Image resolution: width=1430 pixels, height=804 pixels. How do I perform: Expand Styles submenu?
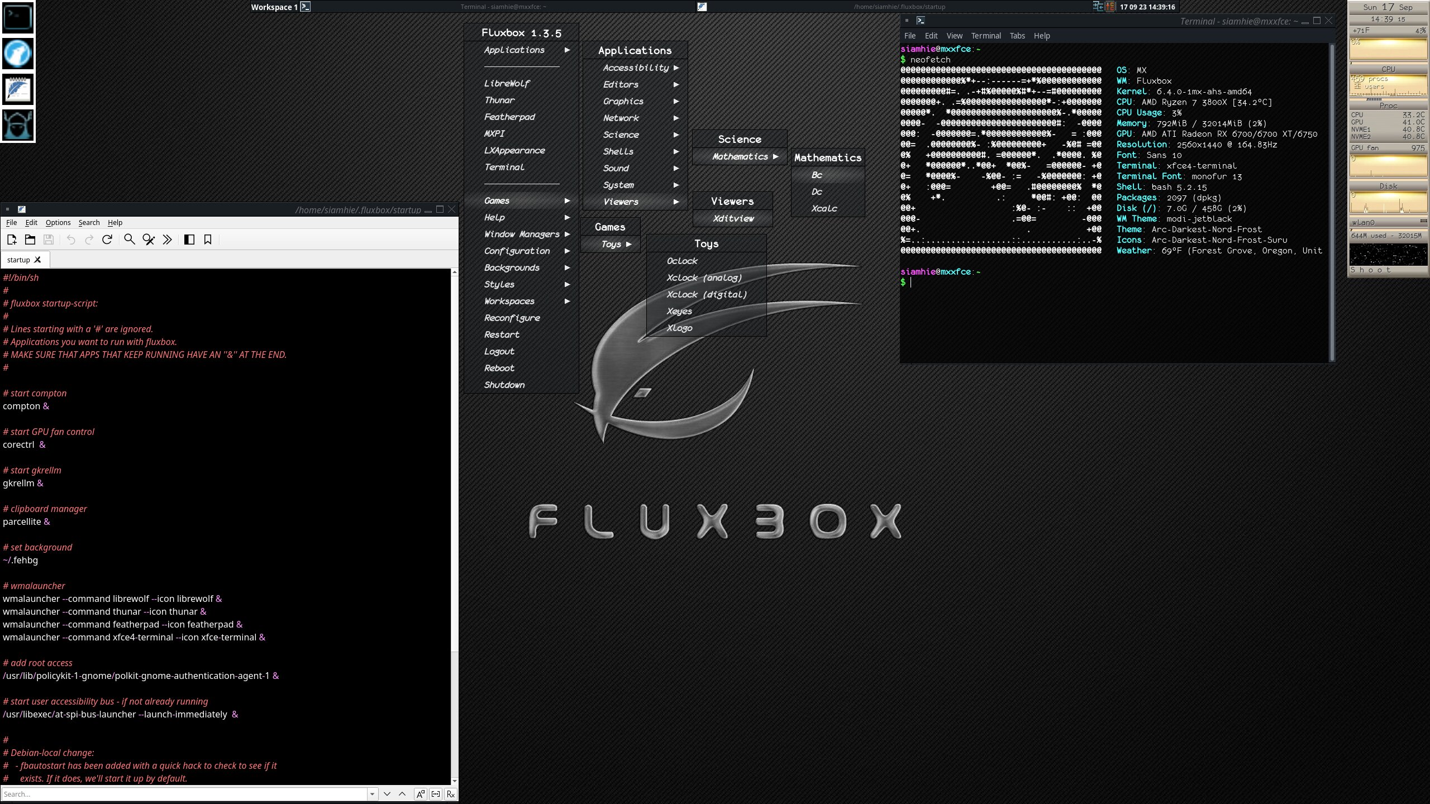pyautogui.click(x=522, y=284)
